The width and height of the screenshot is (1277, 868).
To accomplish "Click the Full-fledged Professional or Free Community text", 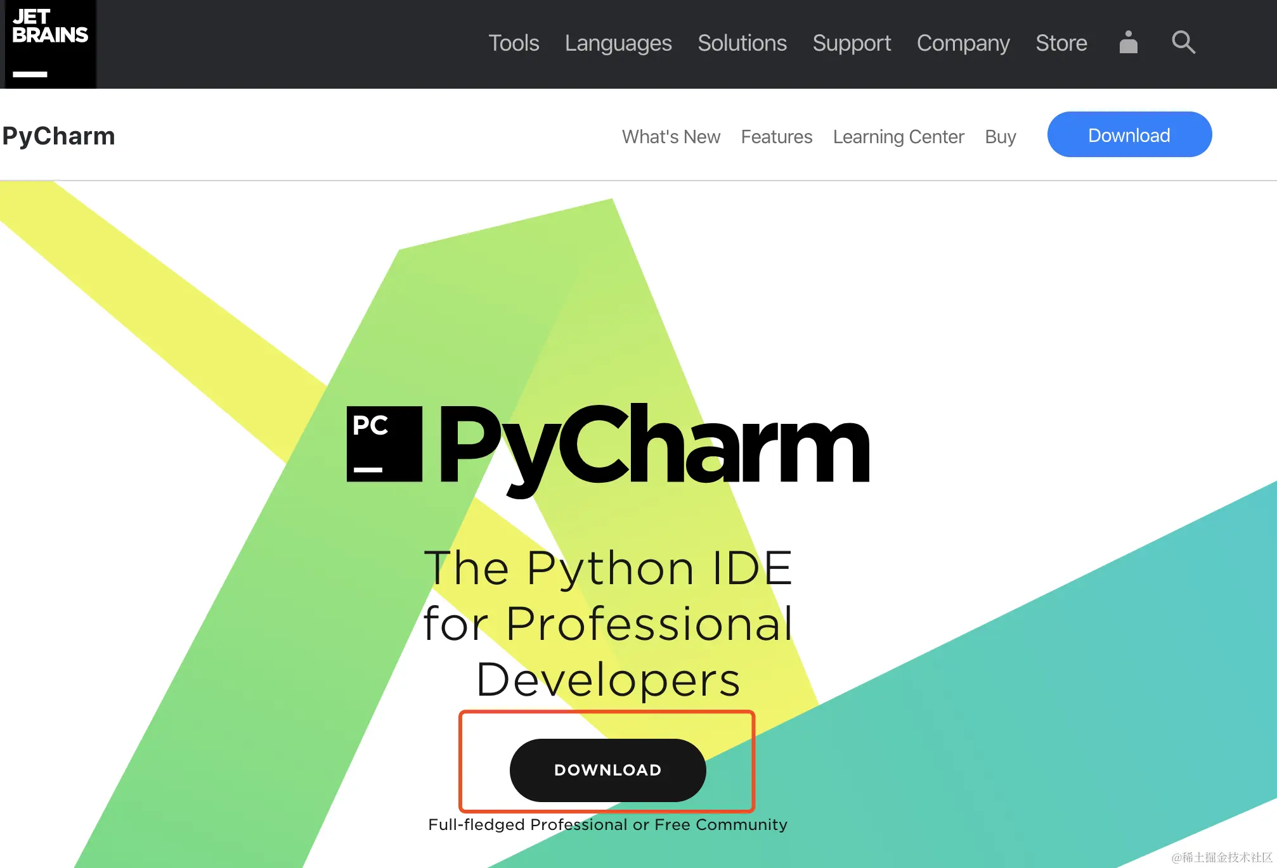I will 607,824.
